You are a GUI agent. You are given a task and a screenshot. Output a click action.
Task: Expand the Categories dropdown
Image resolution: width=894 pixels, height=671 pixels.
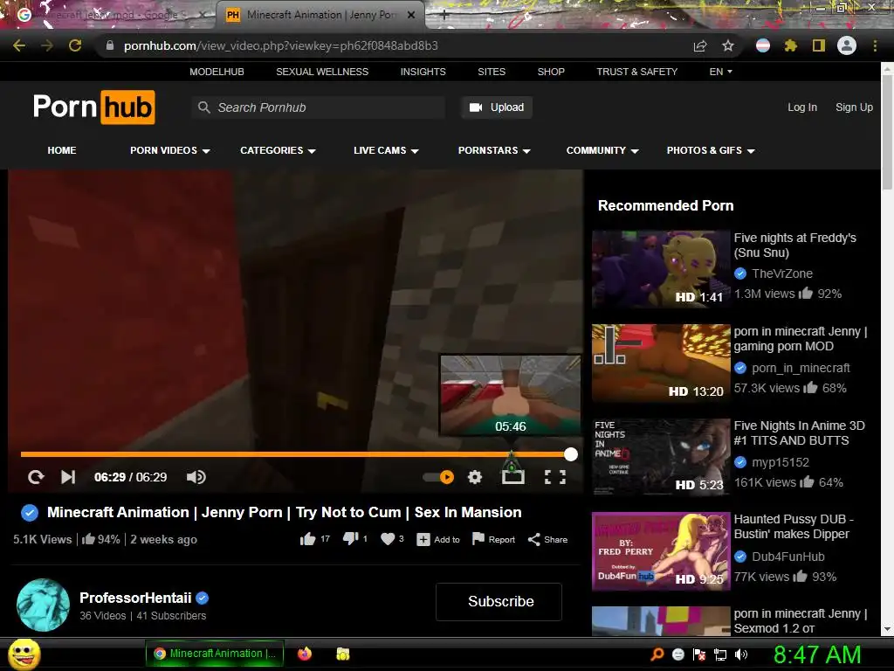[278, 150]
